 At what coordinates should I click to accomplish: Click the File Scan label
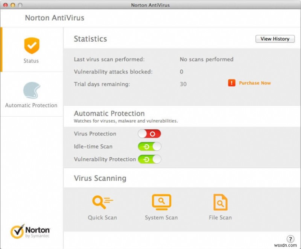tap(220, 217)
